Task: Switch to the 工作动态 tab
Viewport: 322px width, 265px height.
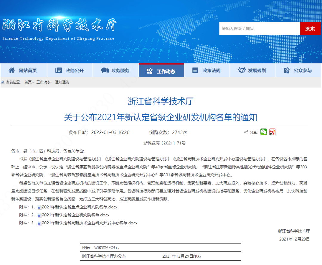Action: tap(161, 70)
